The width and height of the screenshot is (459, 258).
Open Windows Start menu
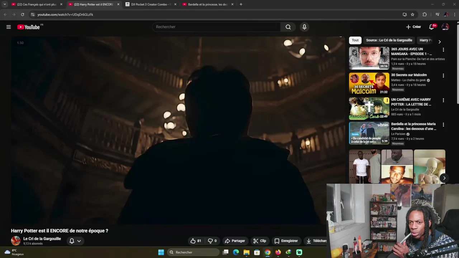(x=161, y=252)
